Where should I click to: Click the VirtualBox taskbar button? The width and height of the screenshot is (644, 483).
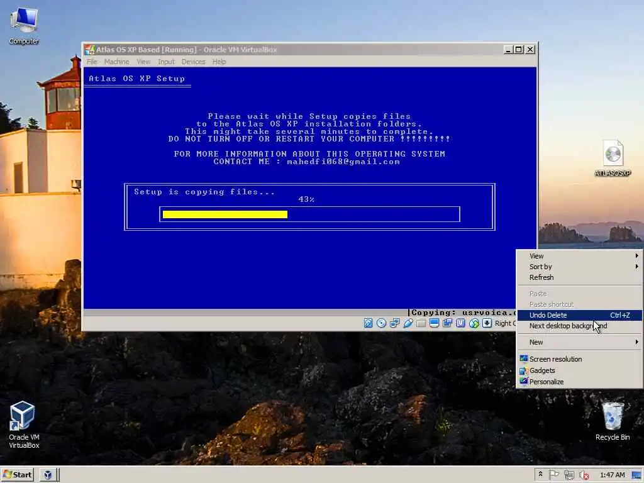(48, 475)
